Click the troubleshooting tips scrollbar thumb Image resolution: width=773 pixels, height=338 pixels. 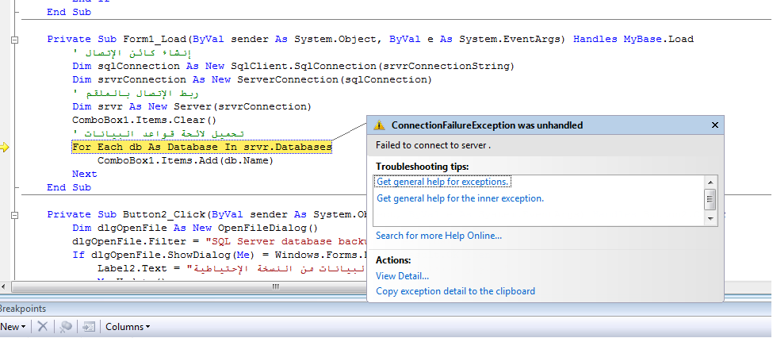click(x=710, y=199)
